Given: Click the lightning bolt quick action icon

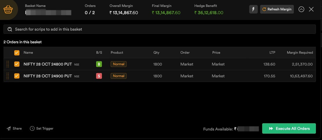Looking at the screenshot, I should tap(253, 9).
